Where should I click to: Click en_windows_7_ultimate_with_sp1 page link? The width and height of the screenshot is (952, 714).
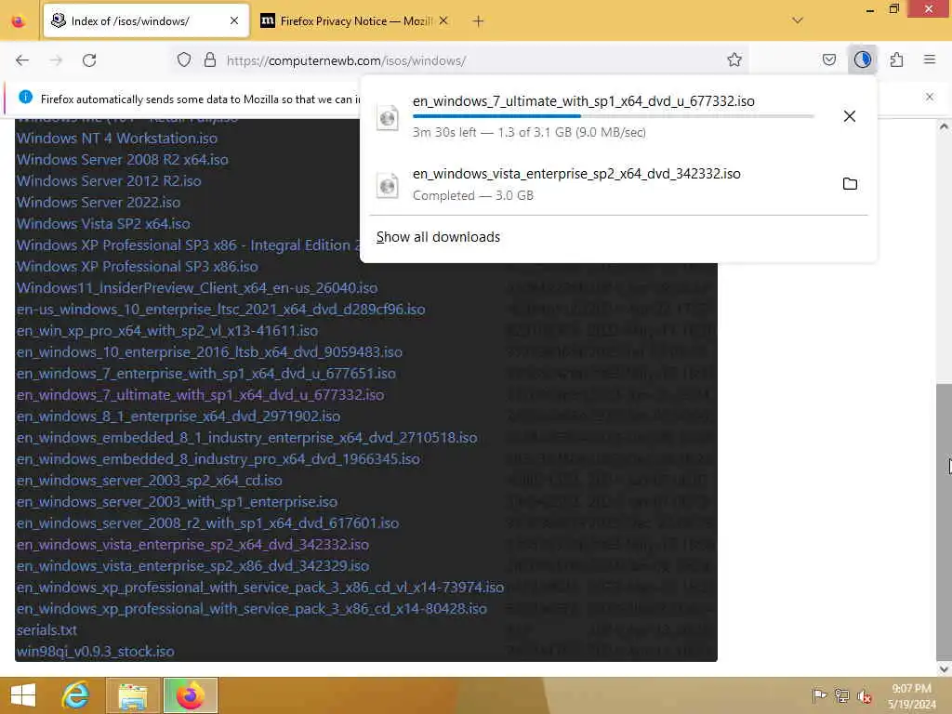point(200,394)
